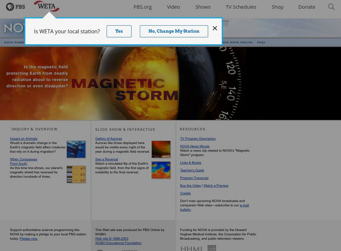Click the See a Reversal simulation thumbnail

pos(161,169)
